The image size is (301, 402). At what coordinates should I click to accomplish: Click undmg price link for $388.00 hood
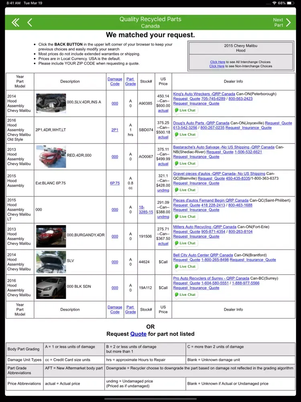[x=163, y=217]
